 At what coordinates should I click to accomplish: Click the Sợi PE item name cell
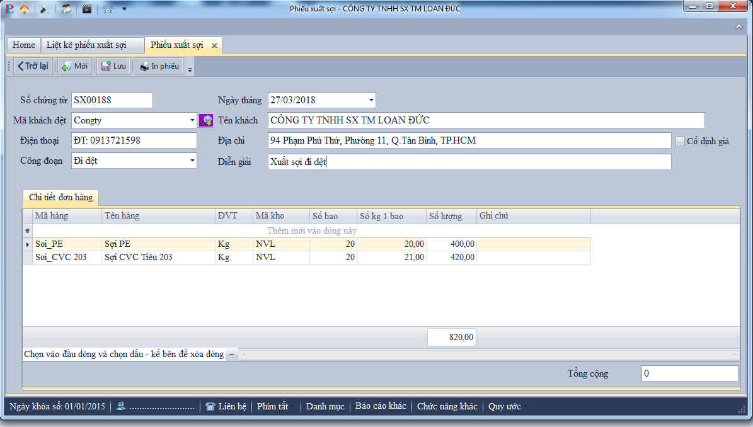(x=158, y=244)
